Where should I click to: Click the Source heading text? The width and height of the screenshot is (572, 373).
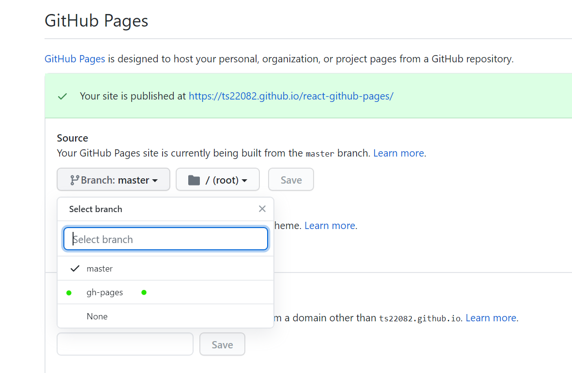pyautogui.click(x=72, y=138)
